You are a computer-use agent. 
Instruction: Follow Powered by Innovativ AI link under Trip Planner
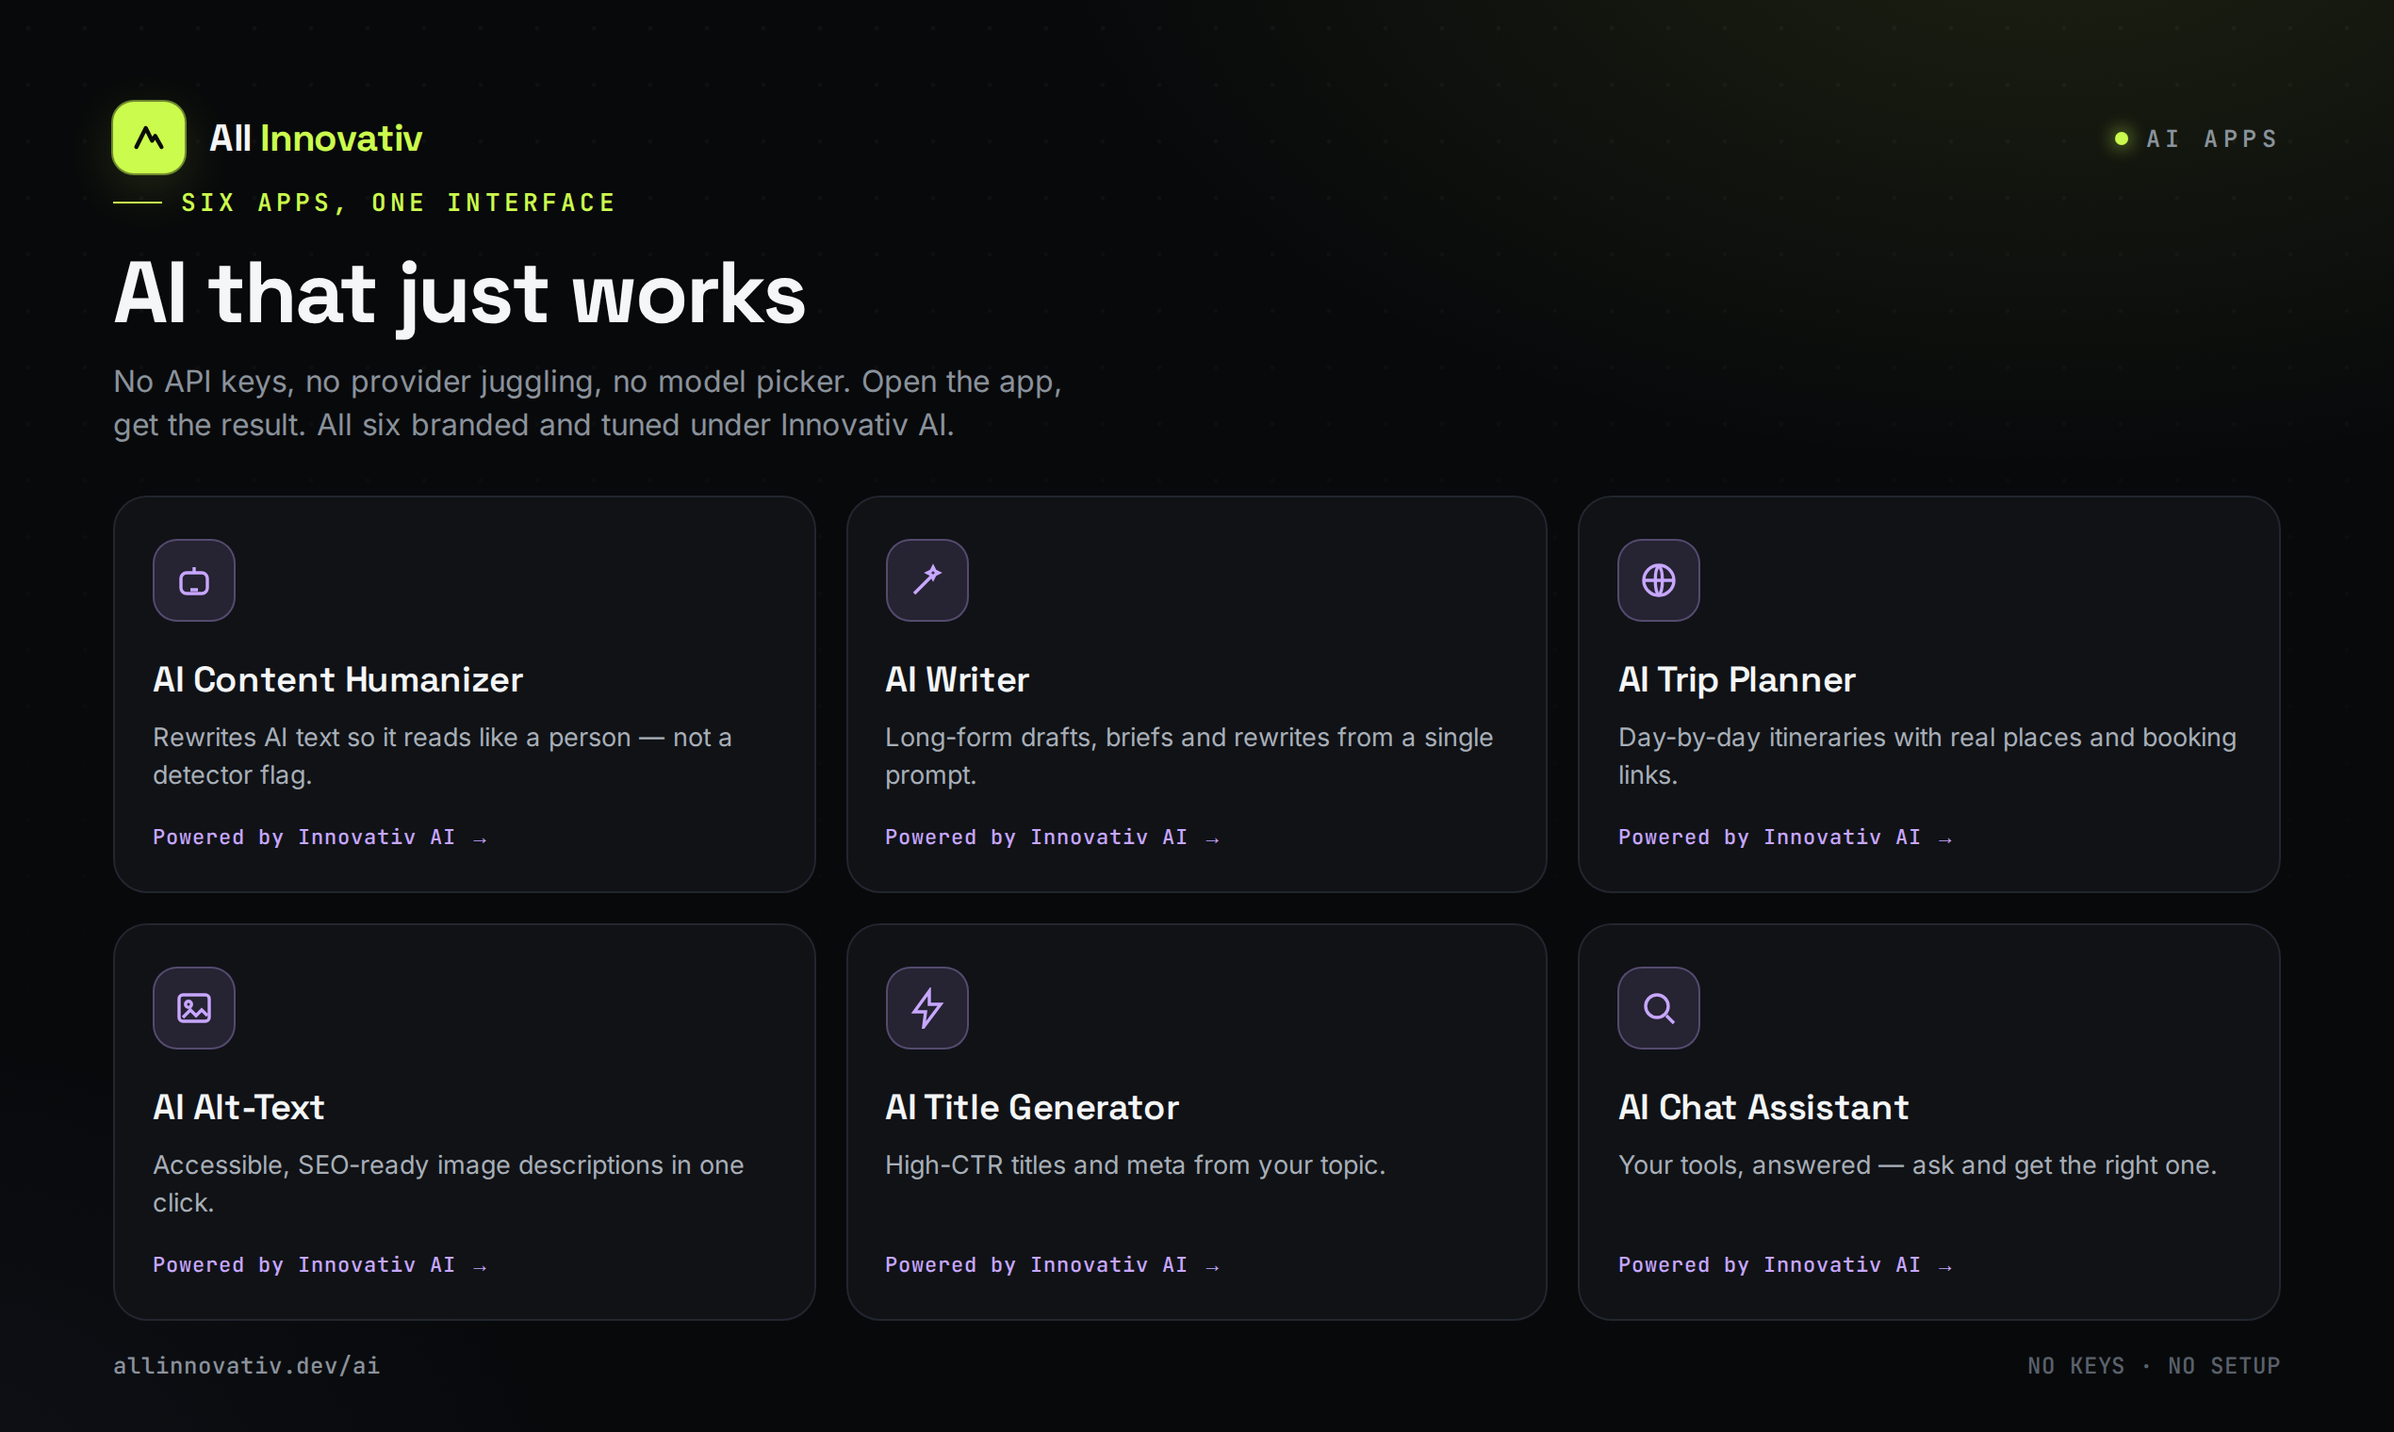click(1785, 838)
